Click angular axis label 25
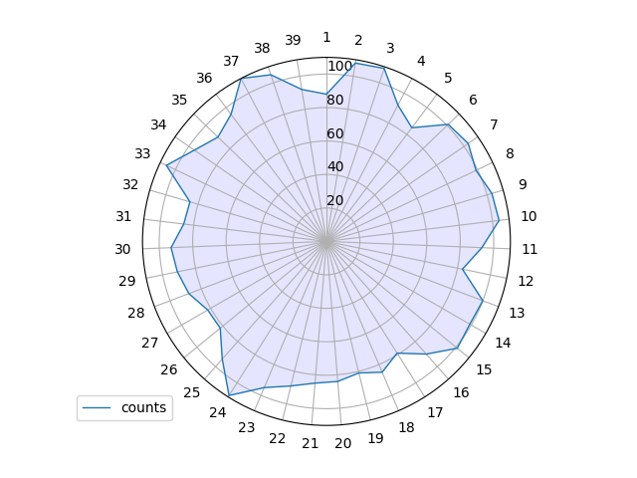This screenshot has height=478, width=637. (192, 392)
